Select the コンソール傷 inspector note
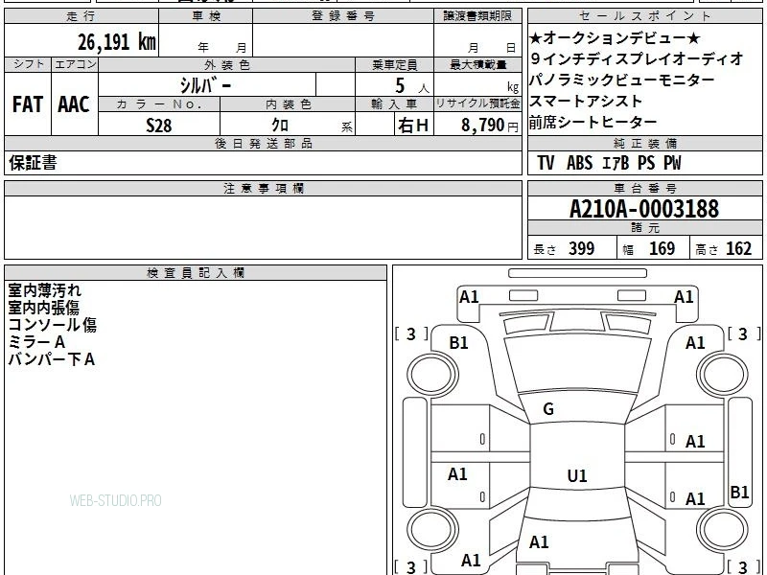This screenshot has width=767, height=575. [53, 325]
